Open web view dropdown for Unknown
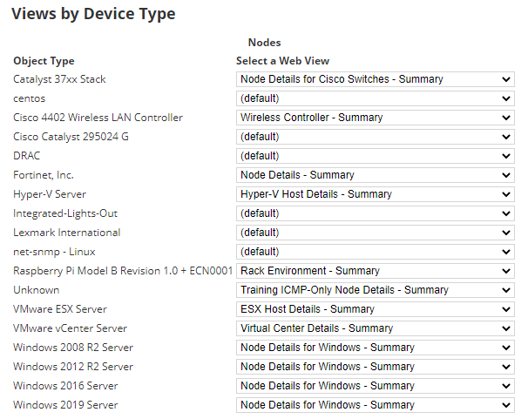Screen dimensions: 528x419 pos(376,290)
